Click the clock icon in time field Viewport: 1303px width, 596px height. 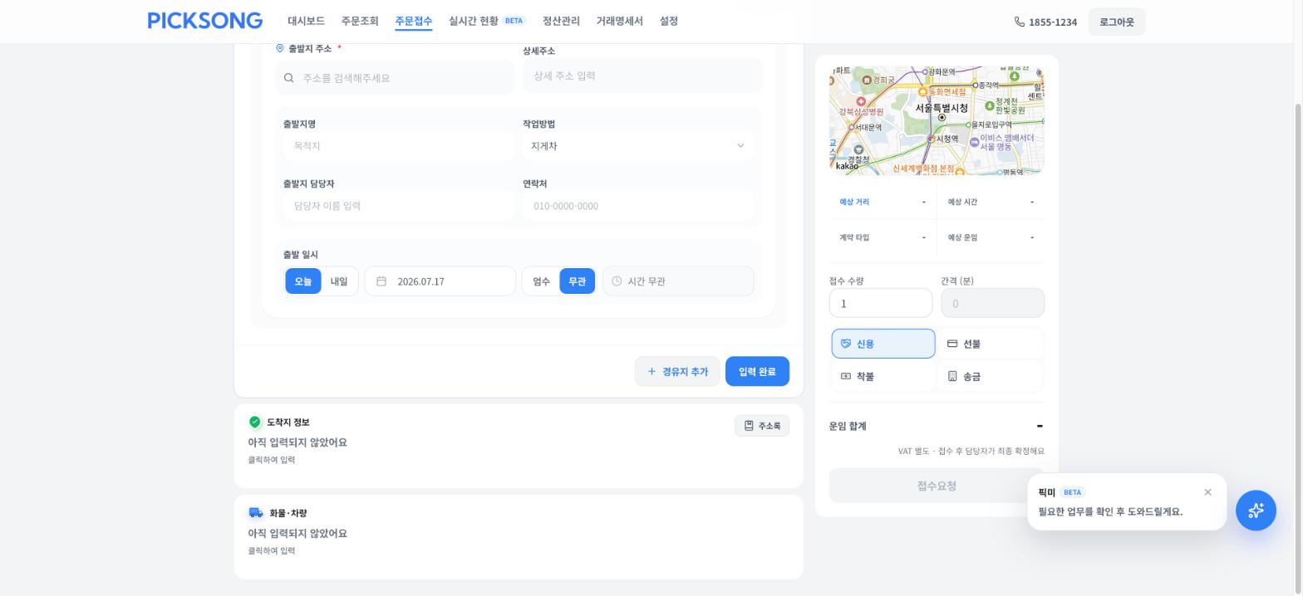(x=617, y=281)
